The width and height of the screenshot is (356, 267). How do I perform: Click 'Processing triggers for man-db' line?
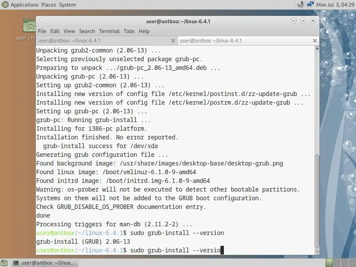pyautogui.click(x=114, y=224)
